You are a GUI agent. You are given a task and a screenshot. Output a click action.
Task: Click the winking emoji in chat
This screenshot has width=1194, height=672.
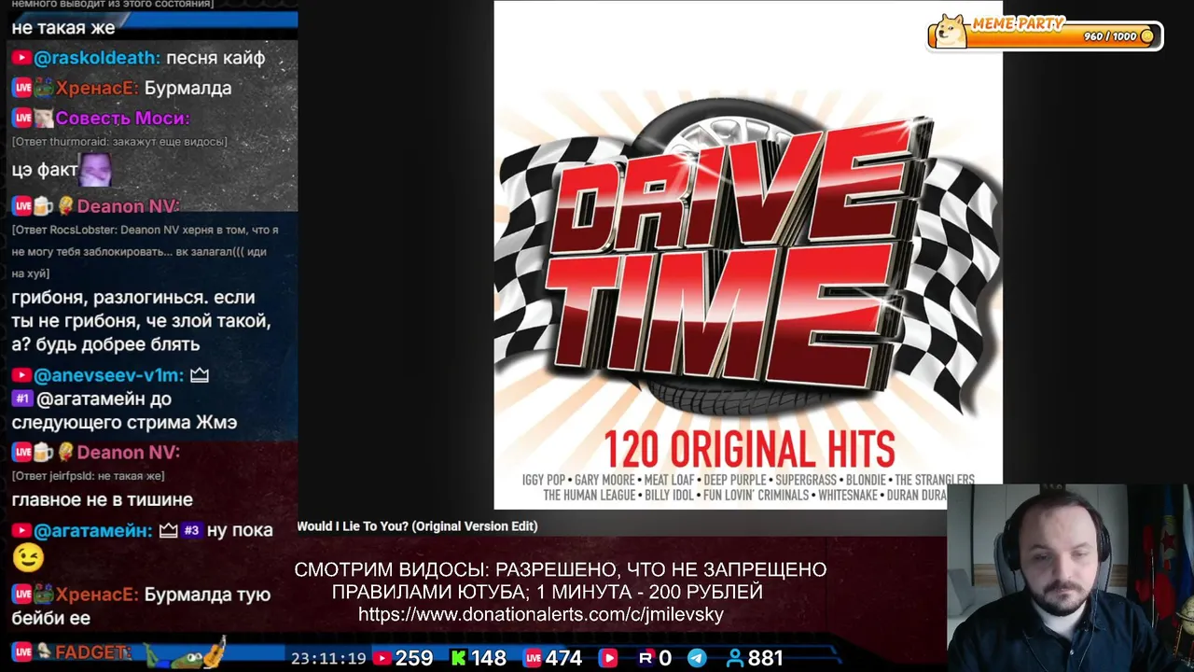point(27,557)
